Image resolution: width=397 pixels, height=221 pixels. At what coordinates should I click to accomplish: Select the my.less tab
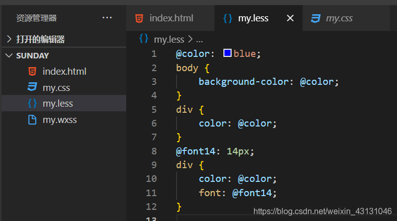[259, 18]
